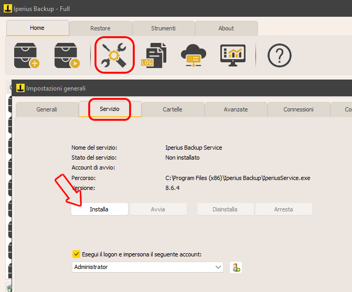The image size is (352, 292).
Task: Select the Generali settings tab
Action: (x=47, y=109)
